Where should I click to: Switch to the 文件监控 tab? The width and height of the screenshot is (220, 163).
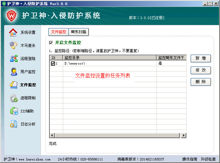coord(58,32)
